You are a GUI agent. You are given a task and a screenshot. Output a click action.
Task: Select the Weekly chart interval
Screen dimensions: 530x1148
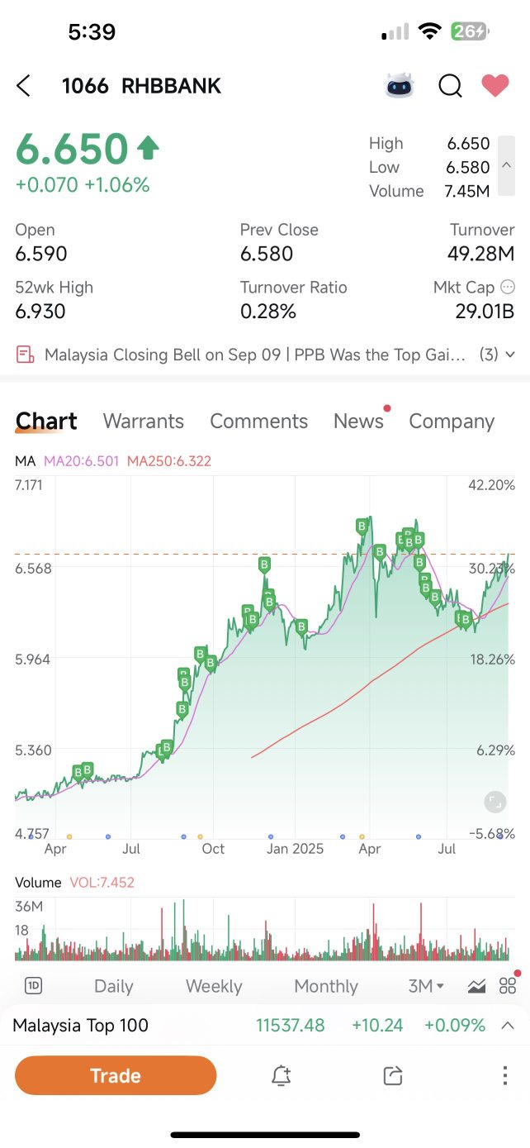214,986
